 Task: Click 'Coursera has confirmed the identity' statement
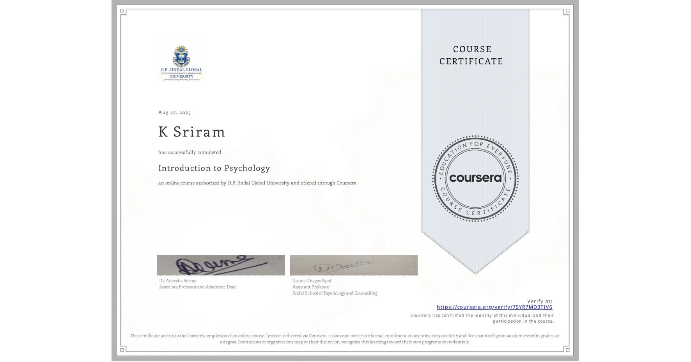[x=482, y=318]
